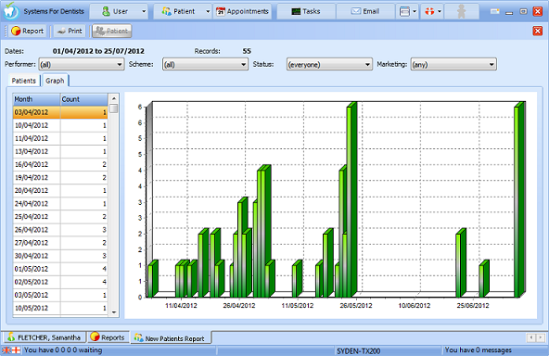Image resolution: width=549 pixels, height=356 pixels.
Task: Click the table scrollbar up arrow
Action: click(114, 98)
